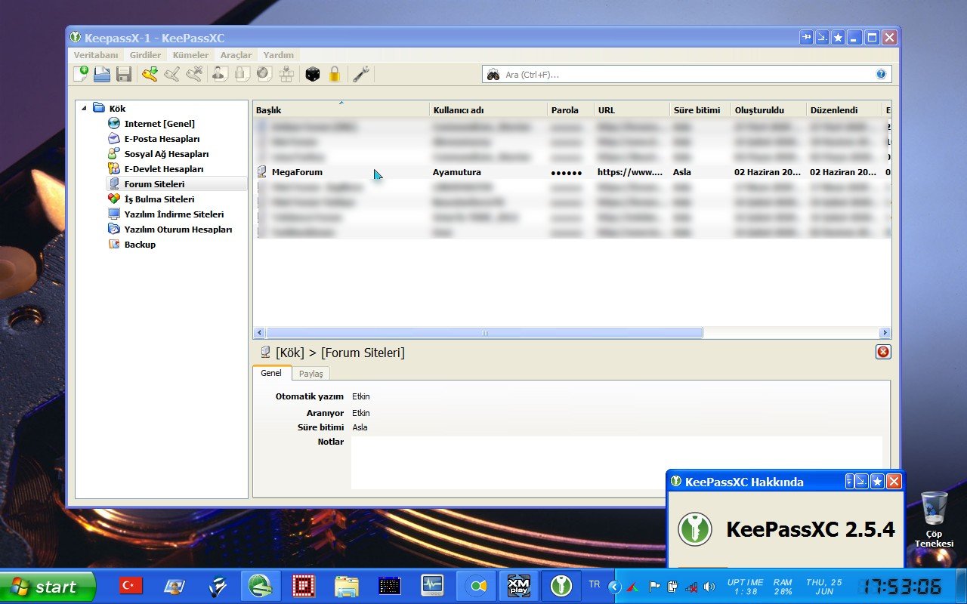Open the Windows start button
The height and width of the screenshot is (604, 967).
(x=48, y=587)
